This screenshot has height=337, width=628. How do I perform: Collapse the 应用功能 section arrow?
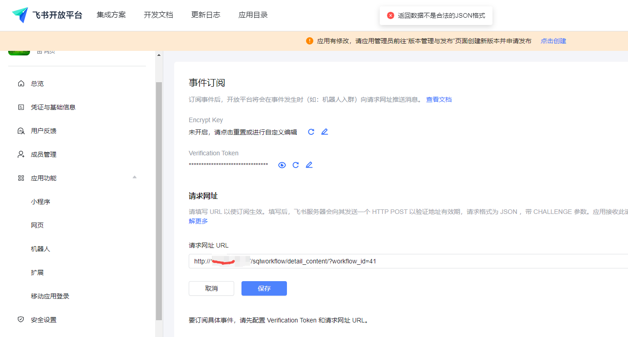click(x=135, y=177)
